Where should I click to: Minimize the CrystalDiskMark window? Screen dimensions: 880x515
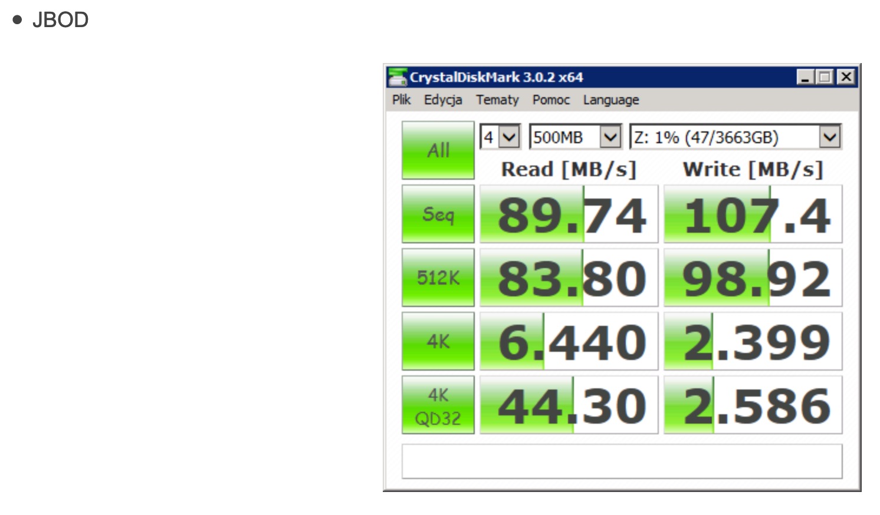805,77
